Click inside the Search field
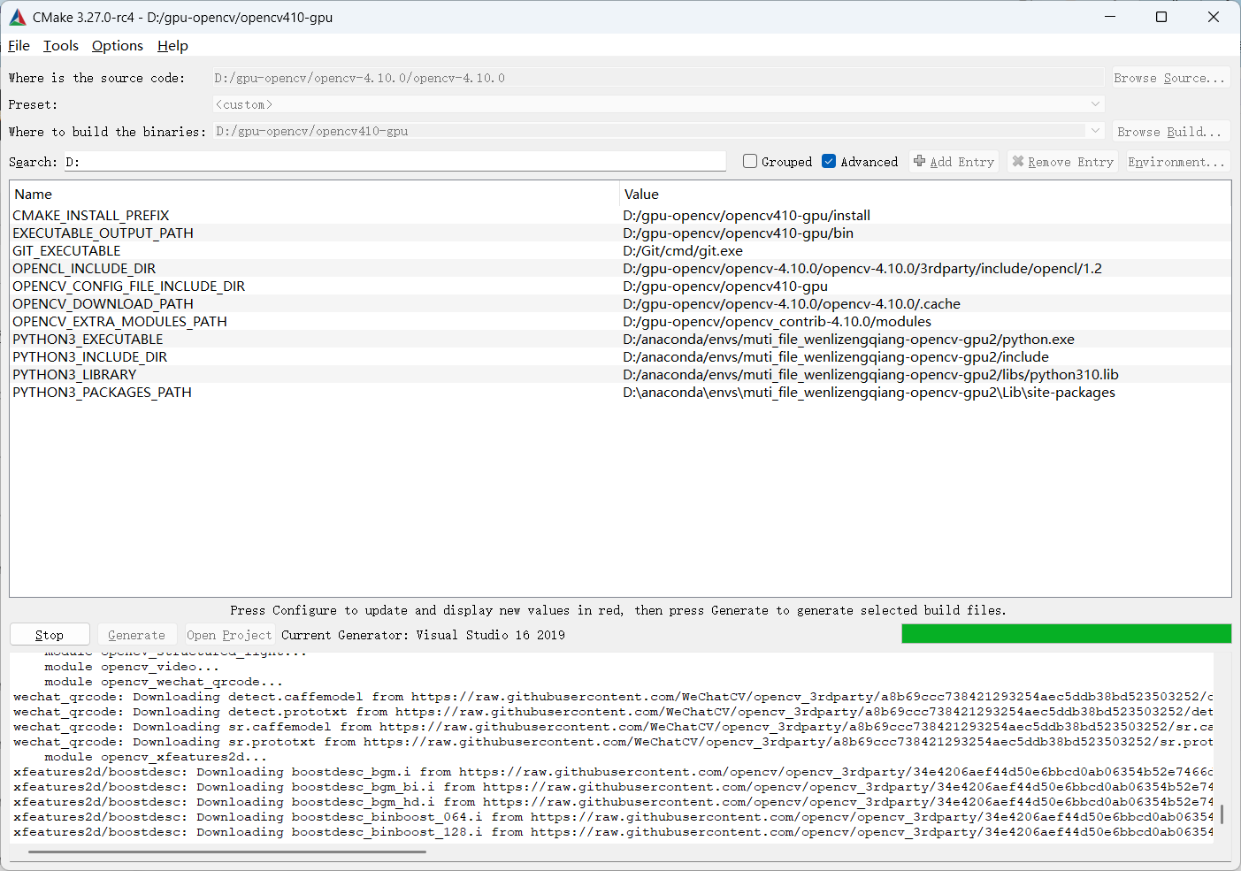This screenshot has width=1241, height=871. click(389, 161)
